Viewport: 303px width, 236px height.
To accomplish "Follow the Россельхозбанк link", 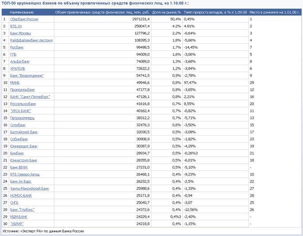I will (x=23, y=104).
